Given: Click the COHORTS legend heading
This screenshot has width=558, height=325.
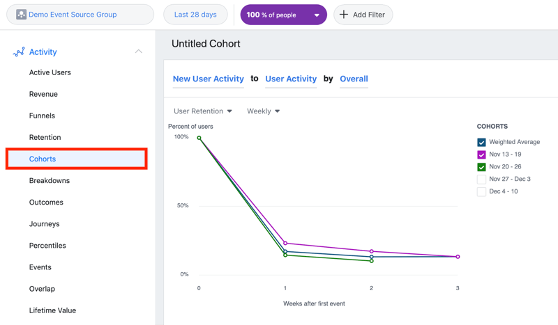Looking at the screenshot, I should (x=492, y=127).
